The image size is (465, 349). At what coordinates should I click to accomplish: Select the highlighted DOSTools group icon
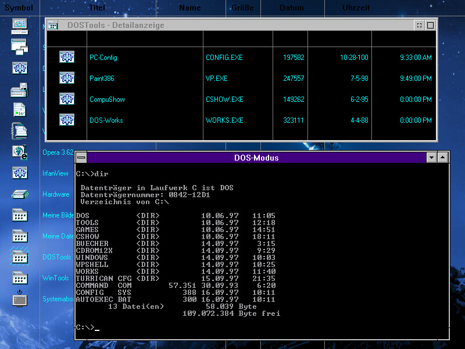tap(20, 257)
